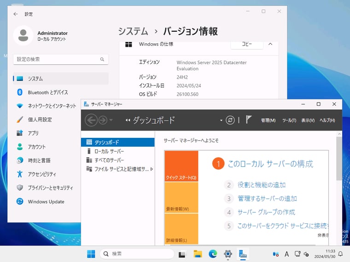Open File Explorer from the taskbar
The image size is (350, 262).
tap(198, 254)
